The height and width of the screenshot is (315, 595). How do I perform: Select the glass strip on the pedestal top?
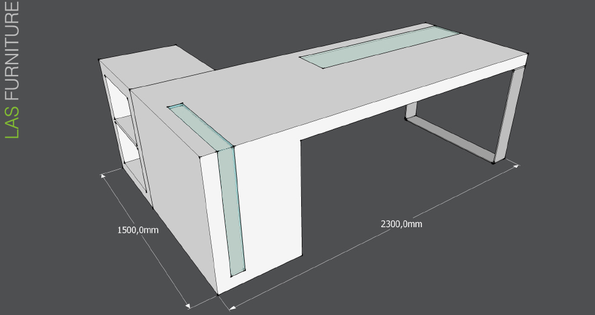point(200,124)
